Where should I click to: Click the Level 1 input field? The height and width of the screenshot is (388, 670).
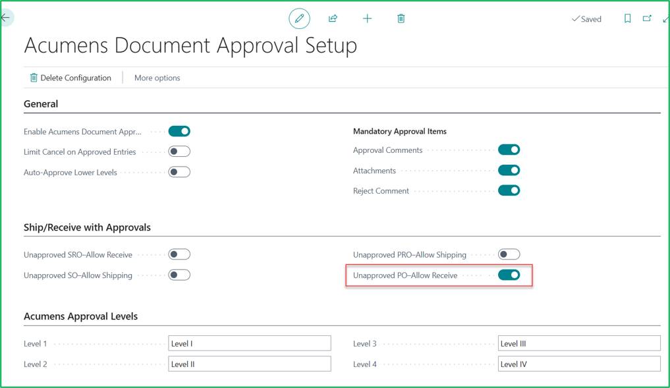(250, 343)
